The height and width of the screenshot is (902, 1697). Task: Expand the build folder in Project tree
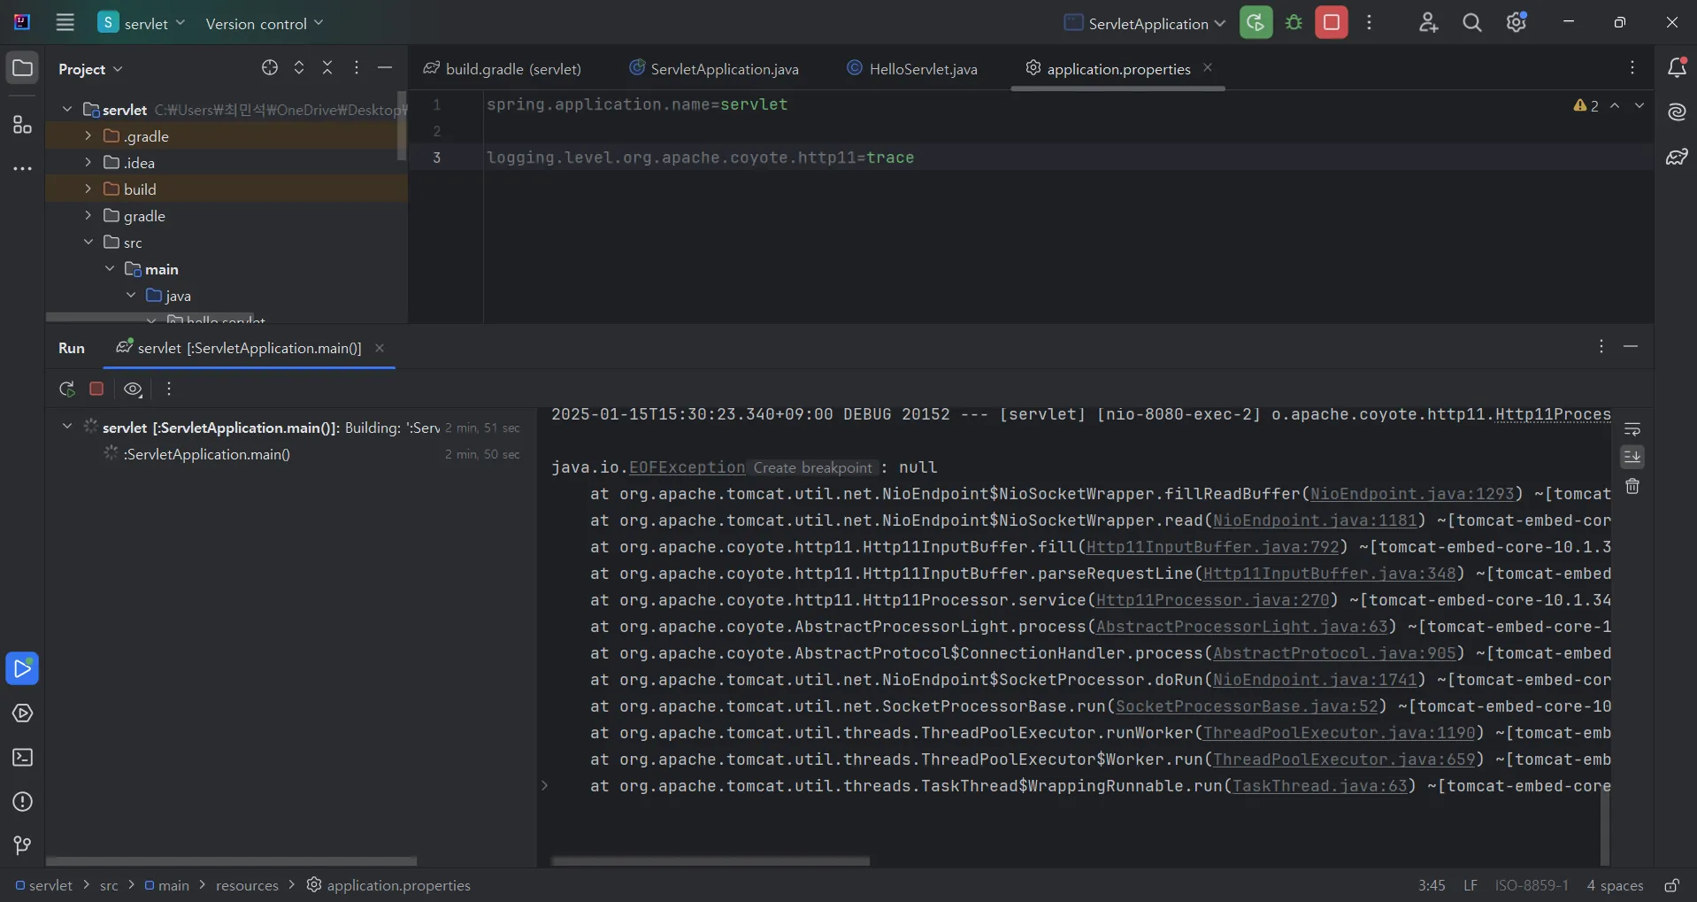pos(88,189)
